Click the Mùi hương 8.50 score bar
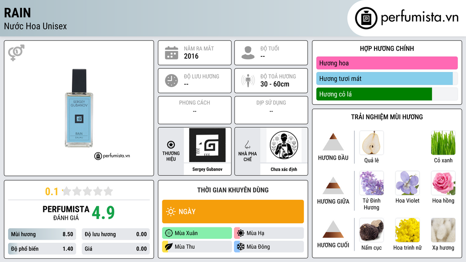Viewport: 466px width, 262px height. click(x=42, y=234)
